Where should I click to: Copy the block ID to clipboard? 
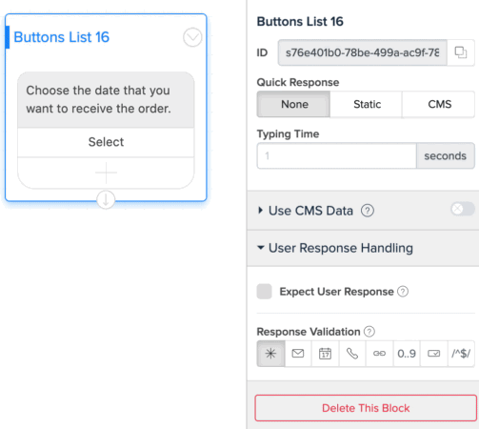tap(461, 52)
